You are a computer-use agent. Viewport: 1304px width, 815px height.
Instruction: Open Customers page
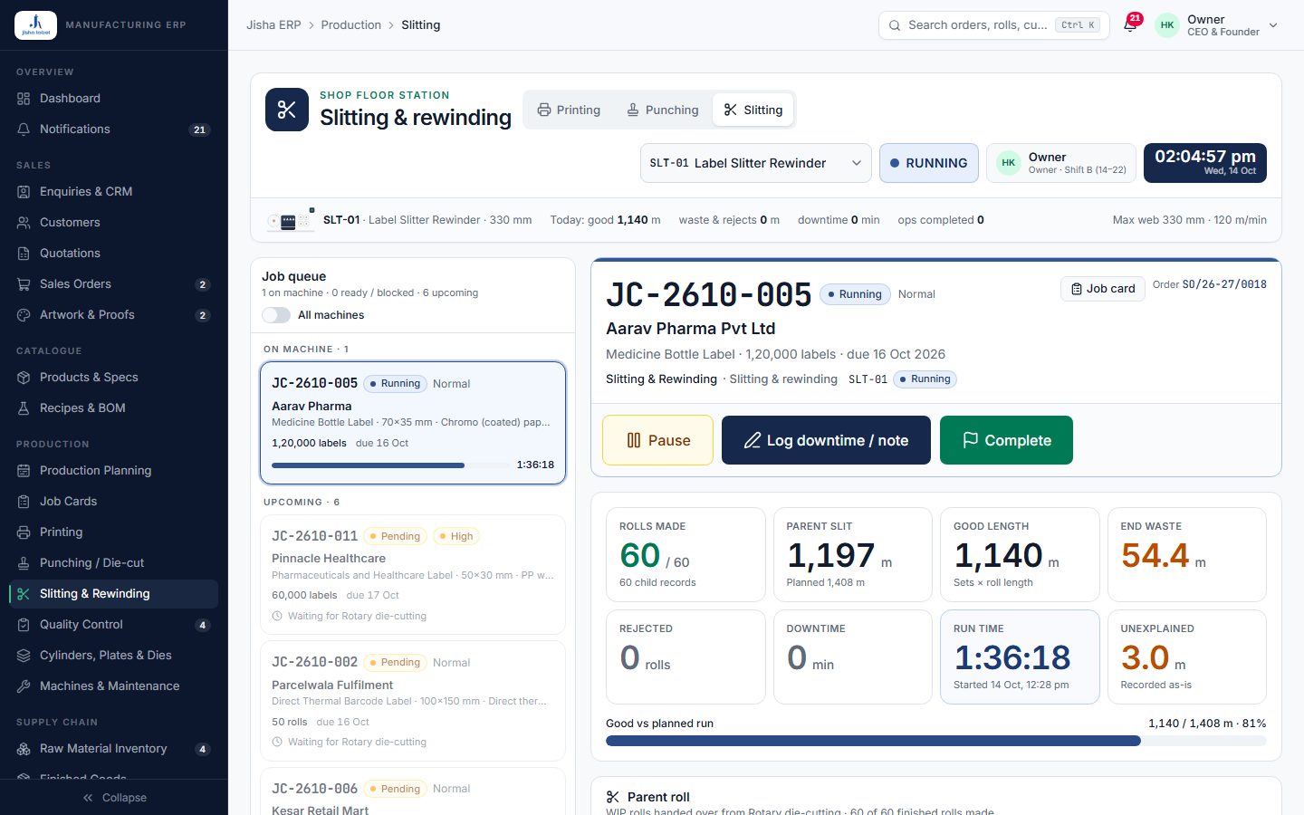click(113, 222)
